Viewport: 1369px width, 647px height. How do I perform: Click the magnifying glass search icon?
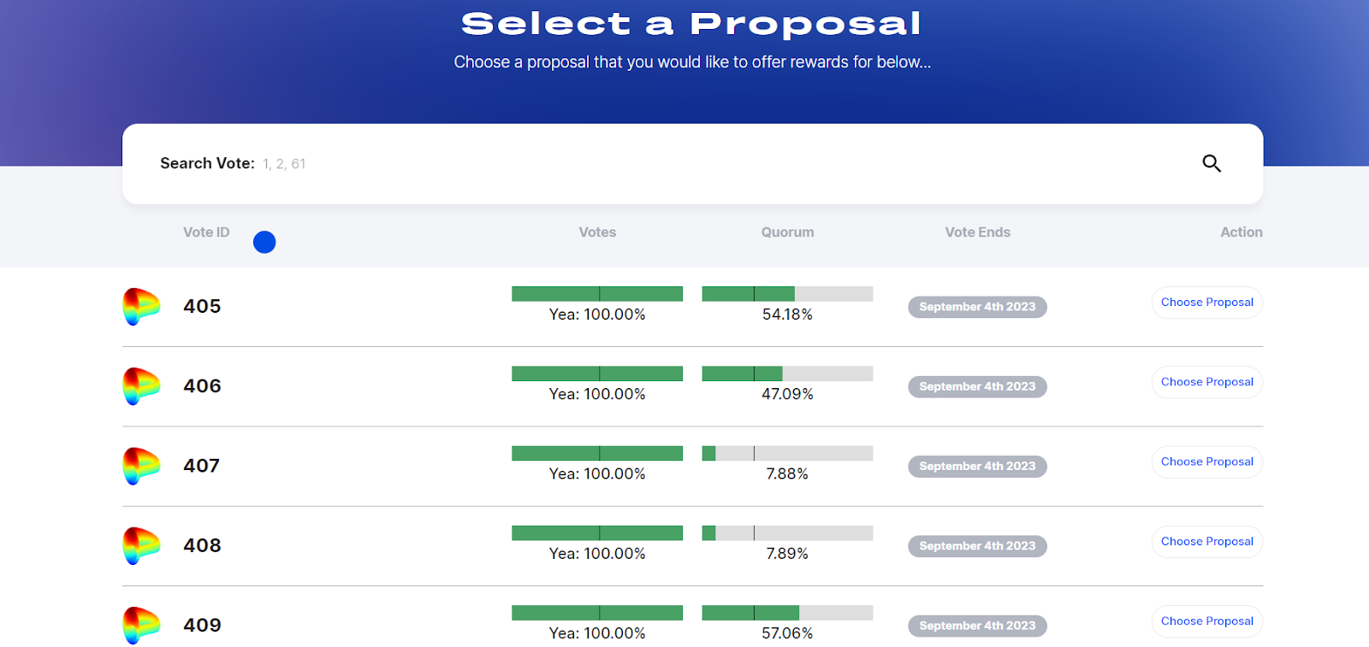[x=1211, y=163]
